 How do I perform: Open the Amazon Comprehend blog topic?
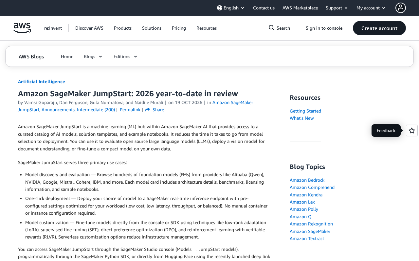coord(312,187)
